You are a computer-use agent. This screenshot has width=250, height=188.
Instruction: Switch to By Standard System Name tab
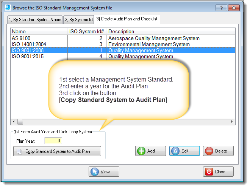pos(35,20)
